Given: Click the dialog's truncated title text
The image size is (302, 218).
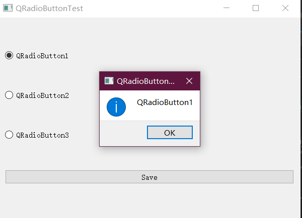Looking at the screenshot, I should [x=145, y=81].
